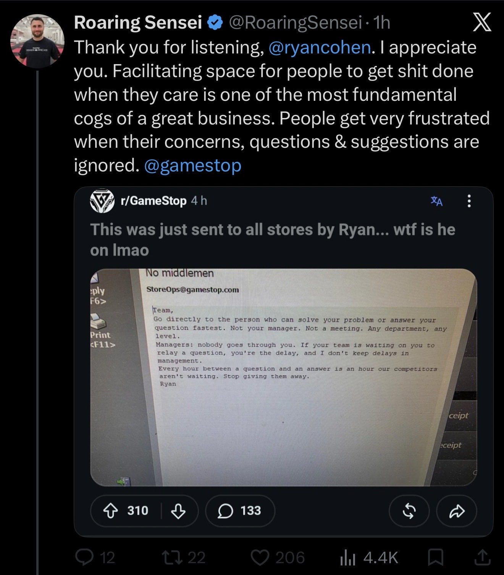This screenshot has width=504, height=575.
Task: Downvote the Reddit post
Action: (178, 511)
